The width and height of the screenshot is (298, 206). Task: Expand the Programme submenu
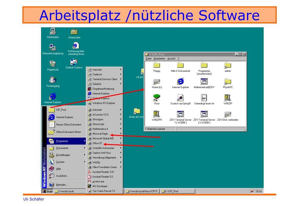pyautogui.click(x=66, y=141)
